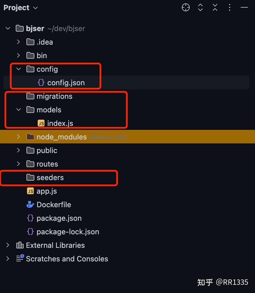This screenshot has height=293, width=255.
Task: Click the Collapse All icon
Action: coord(215,8)
